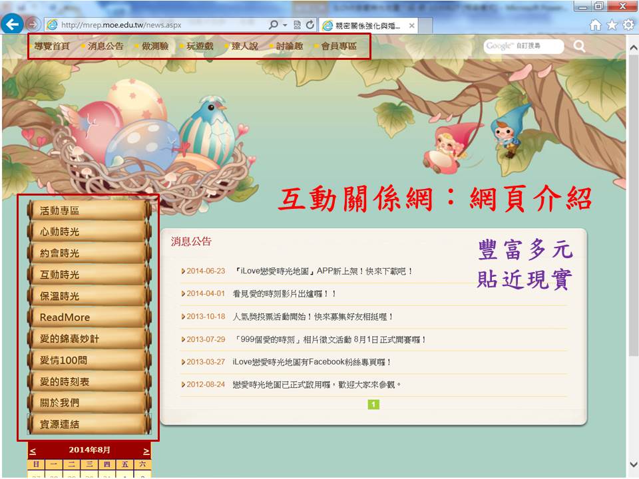Image resolution: width=639 pixels, height=479 pixels.
Task: Open browser Tools gear icon
Action: point(628,25)
